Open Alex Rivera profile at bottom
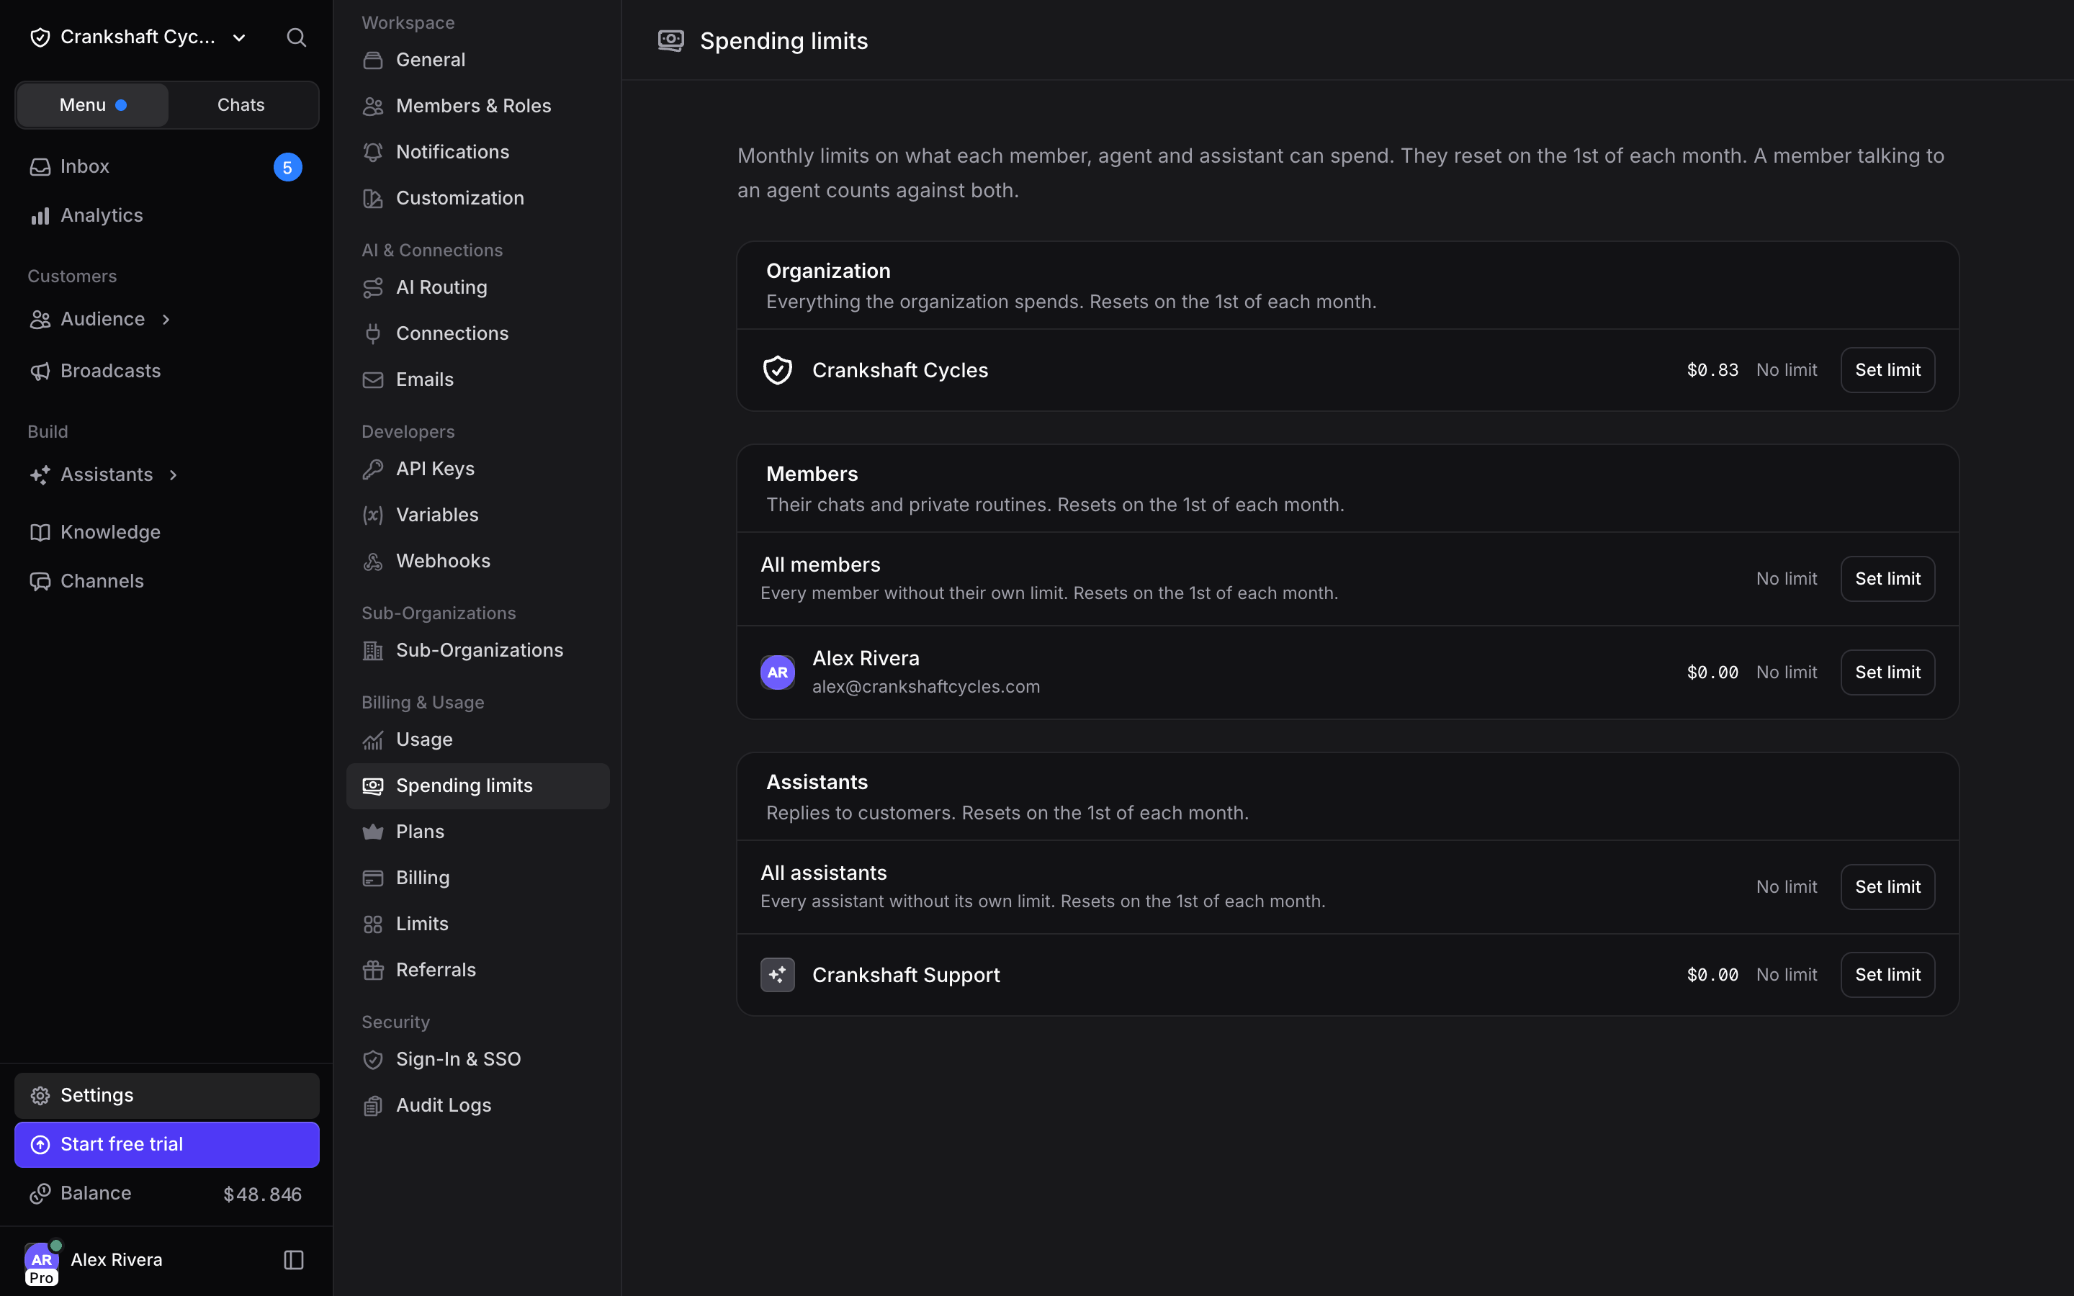The height and width of the screenshot is (1296, 2074). [94, 1260]
